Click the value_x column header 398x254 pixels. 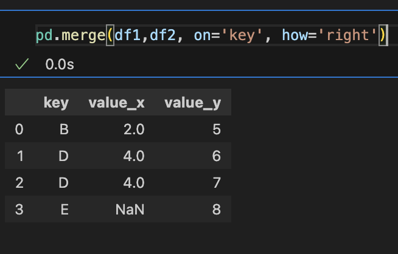(x=116, y=103)
